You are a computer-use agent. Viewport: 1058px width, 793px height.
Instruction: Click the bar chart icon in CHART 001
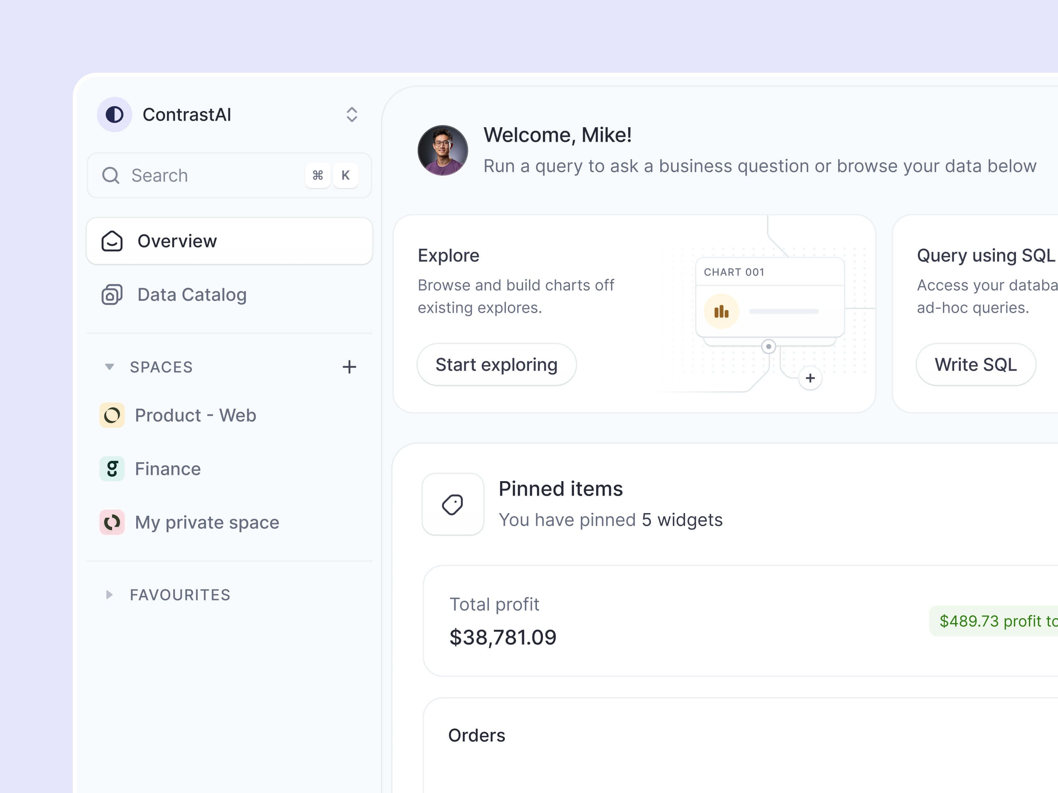point(721,312)
